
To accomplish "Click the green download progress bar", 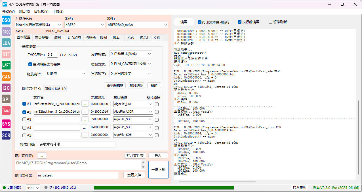I will pos(164,188).
